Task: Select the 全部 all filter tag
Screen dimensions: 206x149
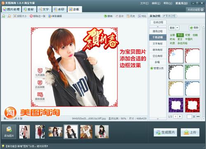Action: click(x=172, y=35)
